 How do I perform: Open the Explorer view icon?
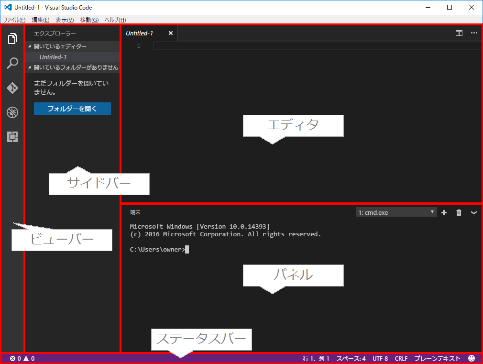[x=12, y=39]
